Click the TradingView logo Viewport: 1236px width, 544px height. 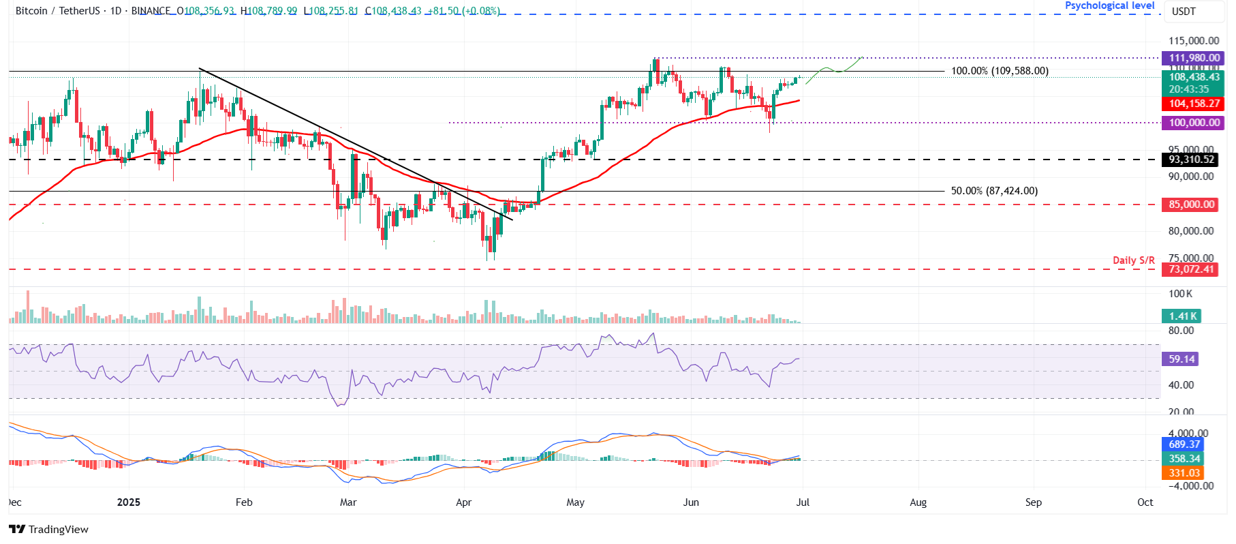click(x=48, y=529)
